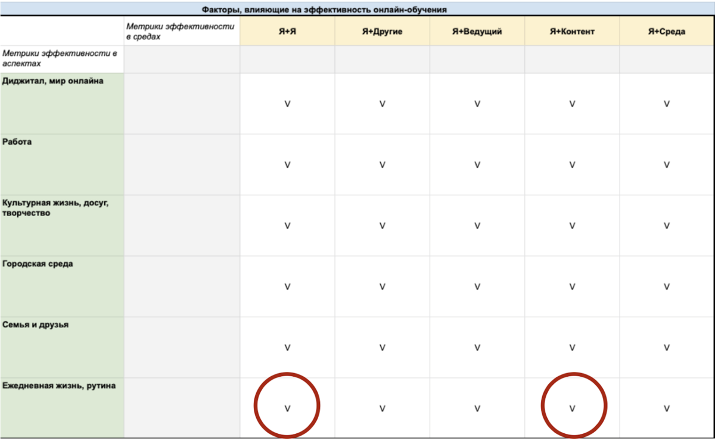
Task: Pick the V for Культурная жизнь under Я+Другие
Action: (x=382, y=226)
